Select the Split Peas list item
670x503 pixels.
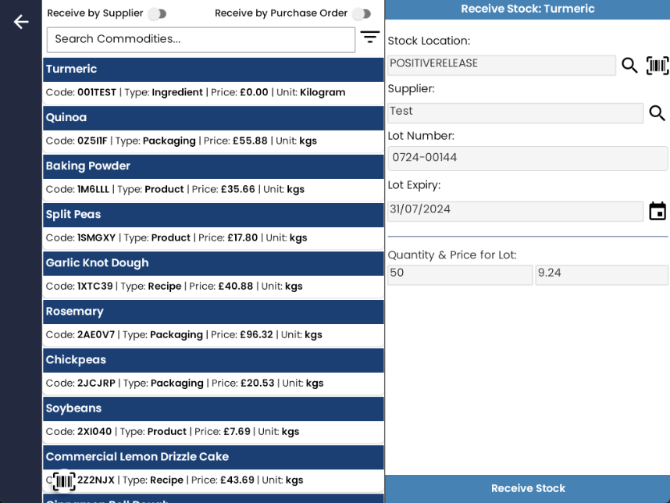[x=213, y=214]
